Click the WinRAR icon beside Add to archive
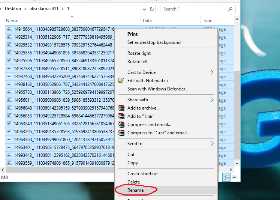Viewport: 280px width, 200px height. click(121, 108)
